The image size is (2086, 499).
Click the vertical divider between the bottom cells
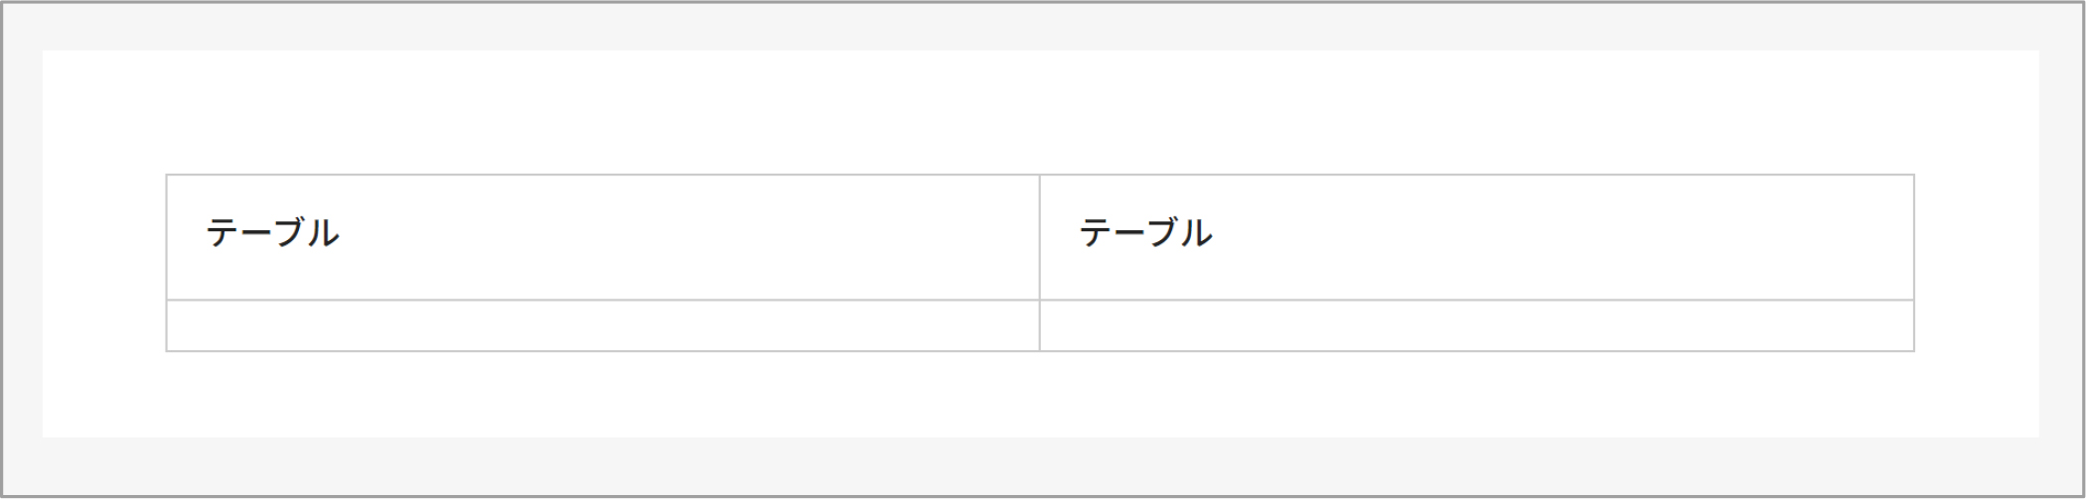click(1040, 325)
